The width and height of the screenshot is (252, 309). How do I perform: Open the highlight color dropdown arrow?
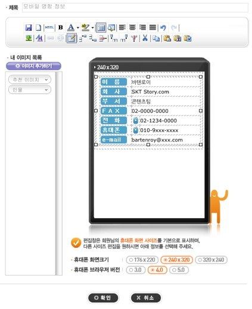pyautogui.click(x=92, y=27)
